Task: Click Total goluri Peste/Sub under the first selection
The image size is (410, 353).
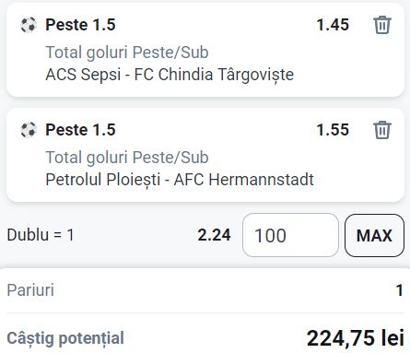Action: click(127, 52)
